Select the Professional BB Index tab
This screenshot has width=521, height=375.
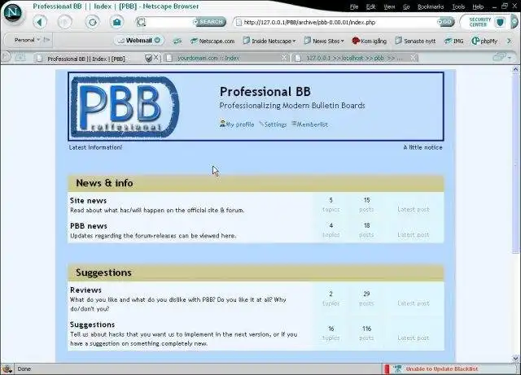pos(86,59)
